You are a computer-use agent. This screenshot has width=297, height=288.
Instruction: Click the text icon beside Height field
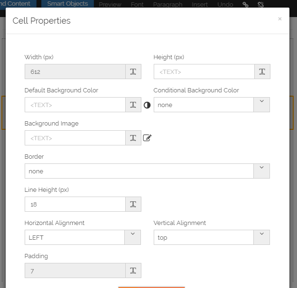click(262, 72)
